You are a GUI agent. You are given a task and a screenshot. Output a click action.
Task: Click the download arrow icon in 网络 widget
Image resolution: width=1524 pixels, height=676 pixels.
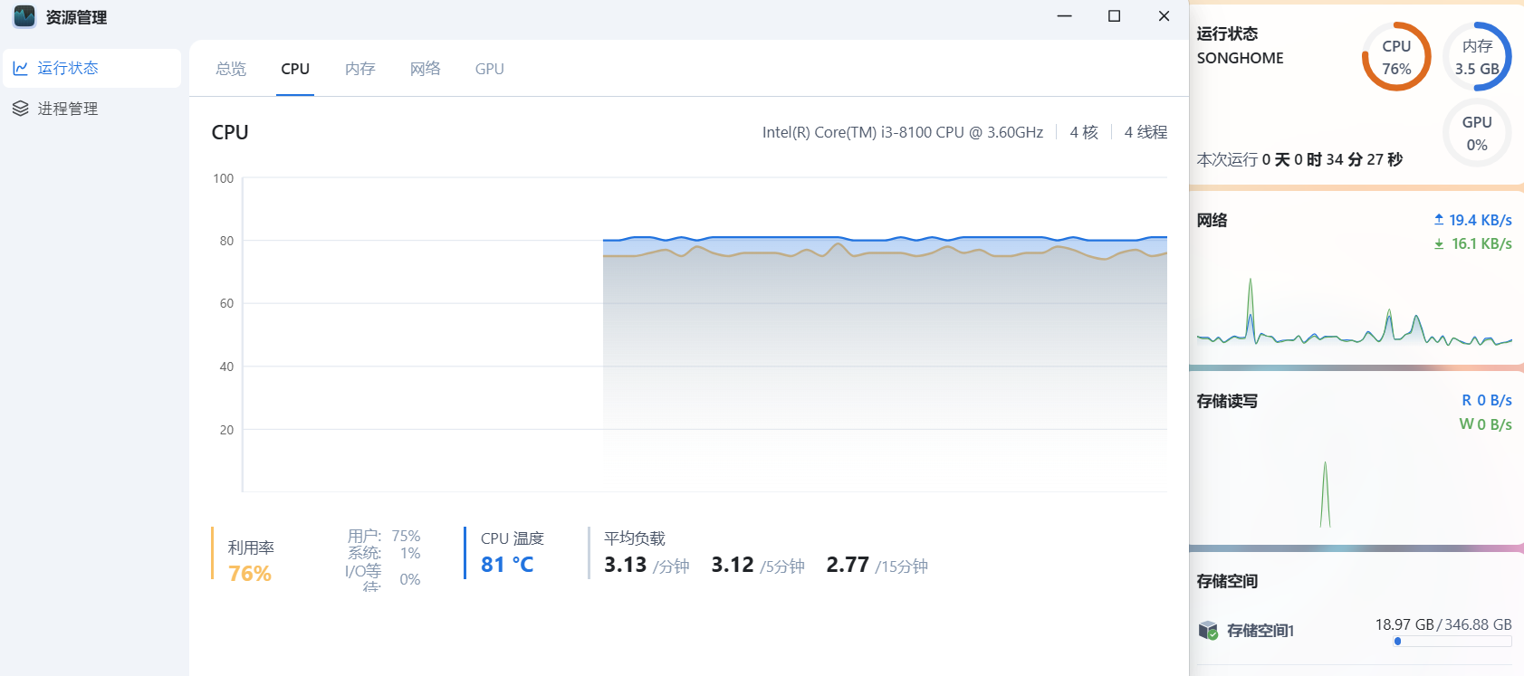point(1439,243)
